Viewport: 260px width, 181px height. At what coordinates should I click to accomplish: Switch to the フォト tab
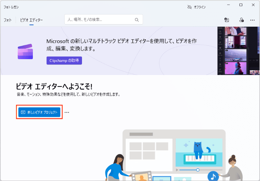click(8, 20)
